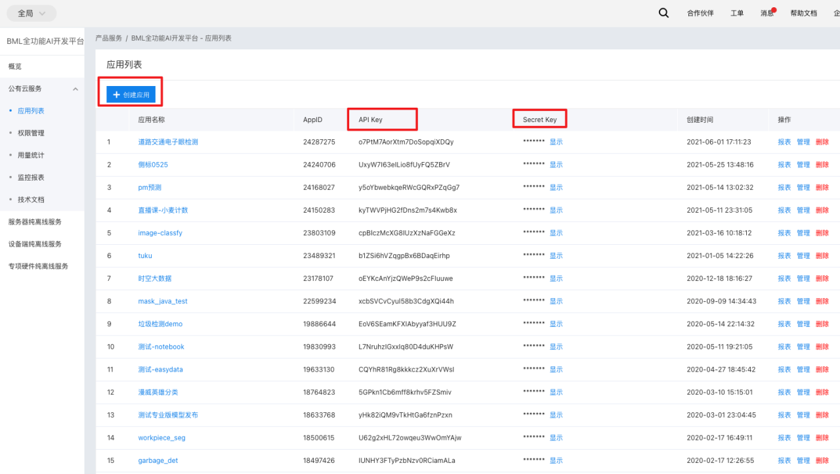Viewport: 840px width, 474px height.
Task: Click 管理 for workpiece_seg row
Action: click(803, 438)
